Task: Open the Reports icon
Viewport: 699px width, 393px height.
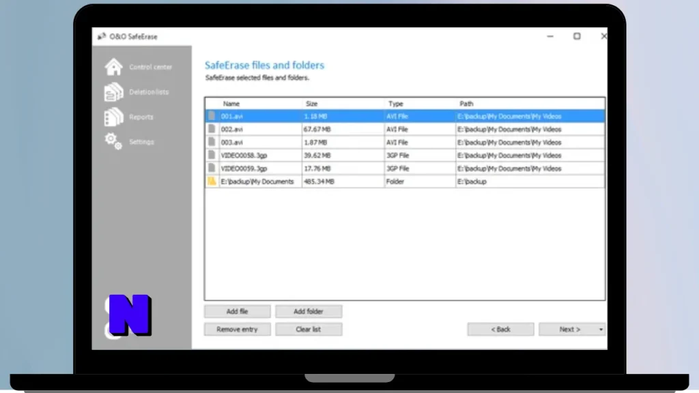Action: coord(114,117)
